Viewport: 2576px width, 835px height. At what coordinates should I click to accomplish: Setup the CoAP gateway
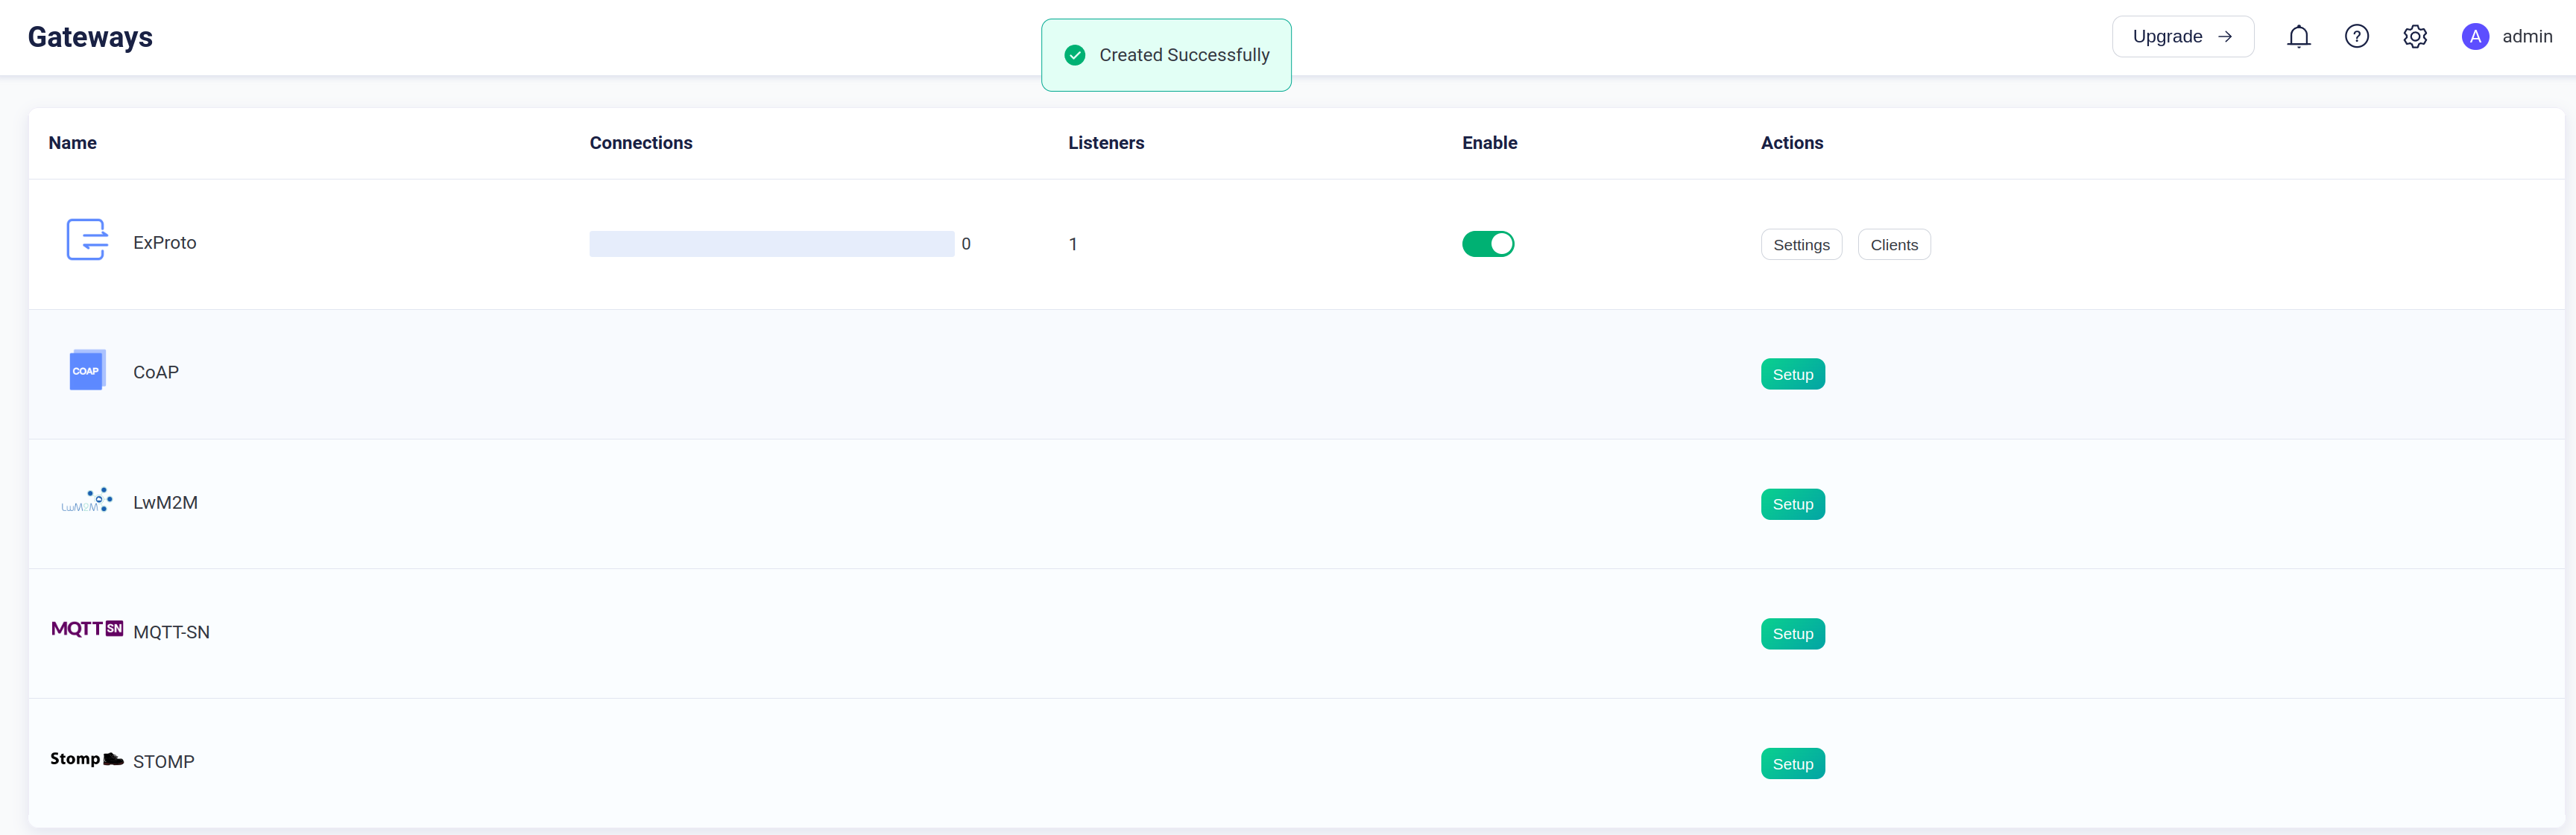click(x=1793, y=374)
